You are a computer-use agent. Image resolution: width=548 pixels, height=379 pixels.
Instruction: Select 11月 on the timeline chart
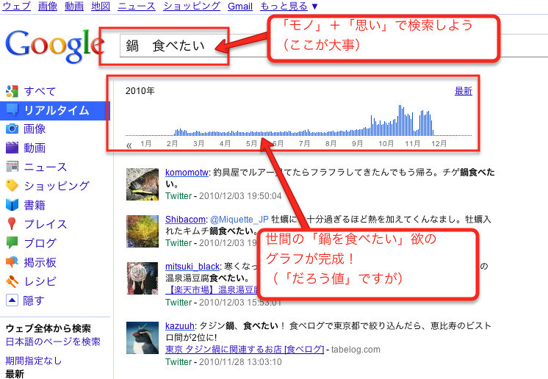(x=412, y=143)
